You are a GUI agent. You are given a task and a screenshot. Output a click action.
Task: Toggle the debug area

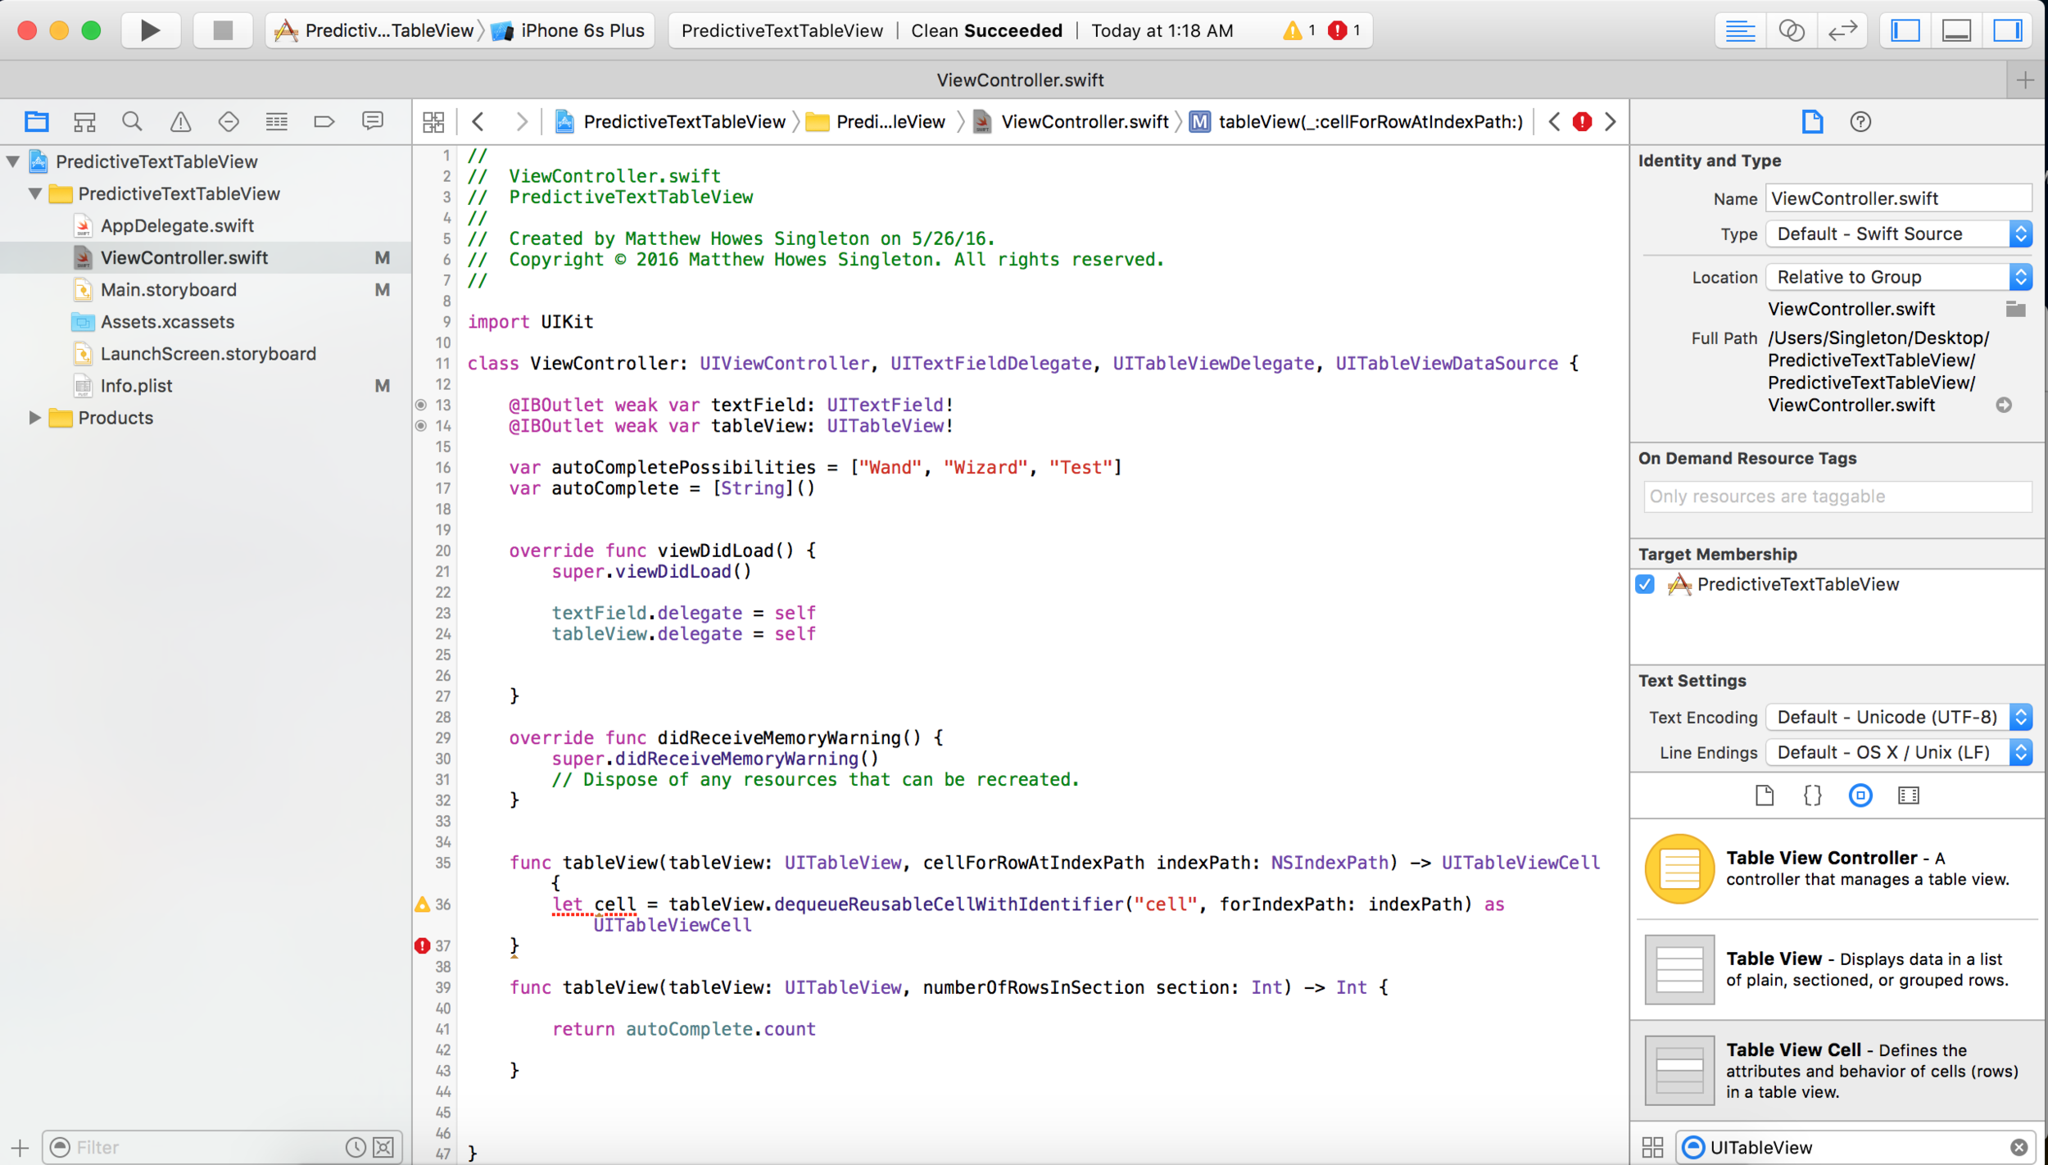tap(1956, 30)
